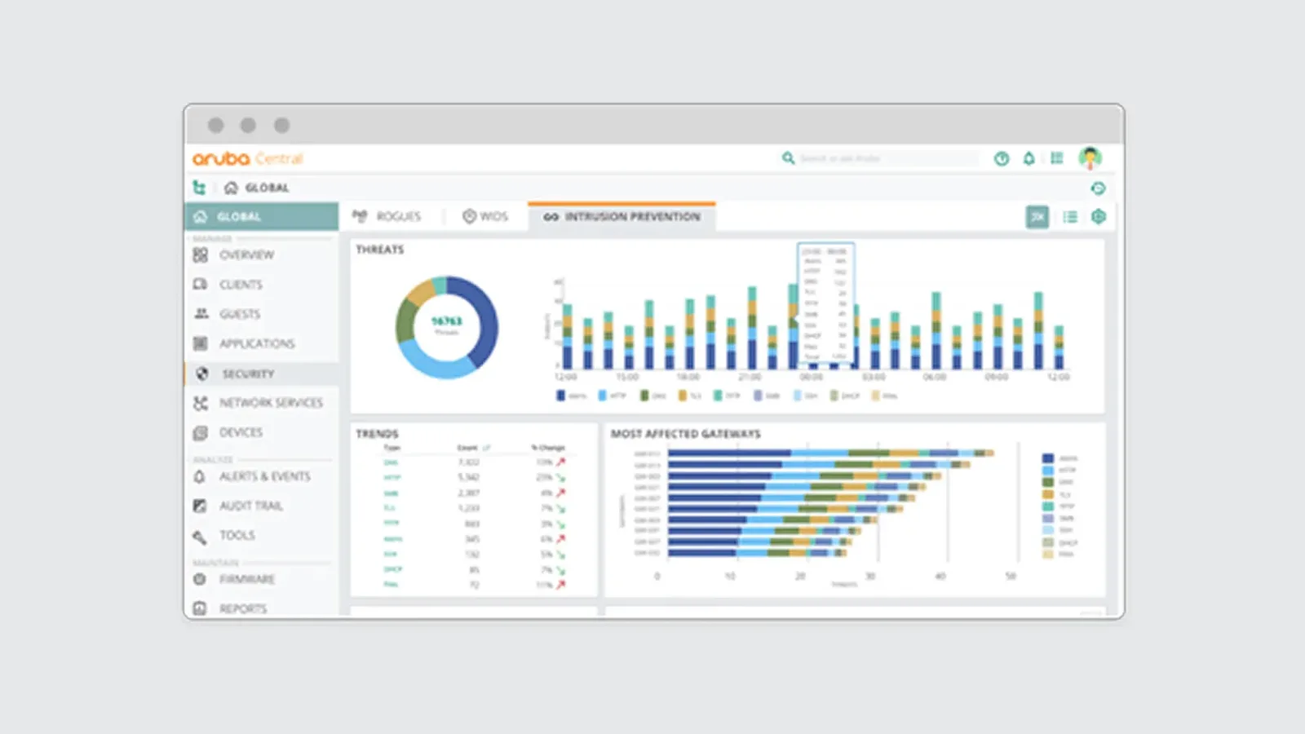Expand the Global context selector in sidebar
Image resolution: width=1305 pixels, height=734 pixels.
(261, 217)
